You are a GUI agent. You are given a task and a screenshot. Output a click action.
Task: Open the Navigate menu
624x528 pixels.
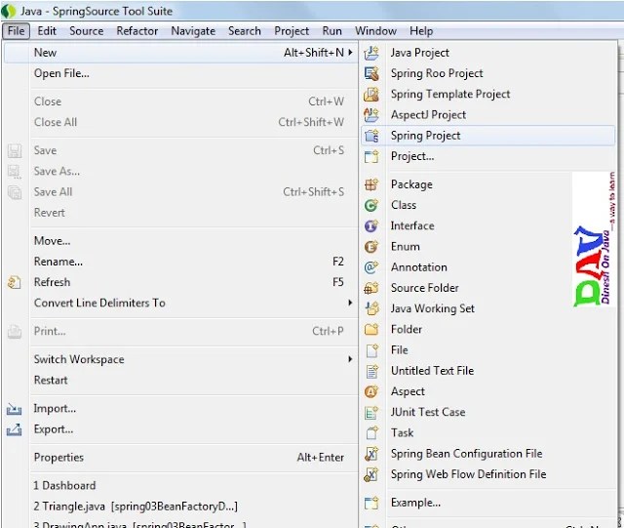click(193, 31)
